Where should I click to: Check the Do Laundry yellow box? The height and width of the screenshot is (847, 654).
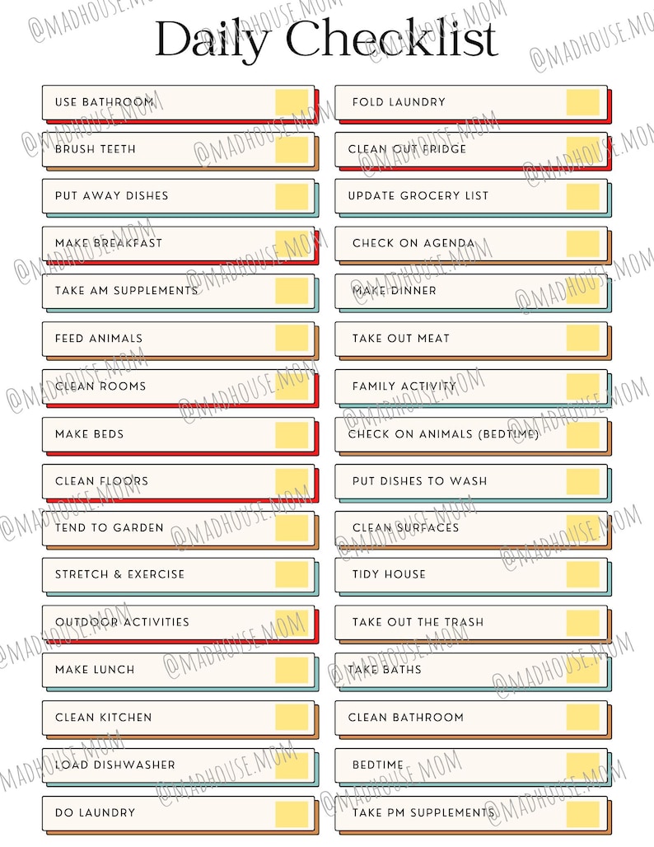point(292,813)
